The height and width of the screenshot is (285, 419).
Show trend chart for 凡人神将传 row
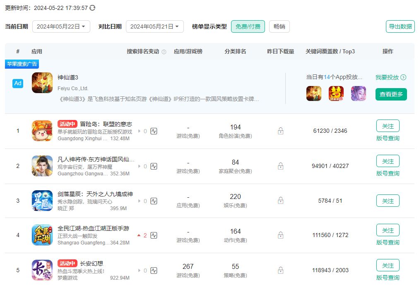click(x=154, y=166)
